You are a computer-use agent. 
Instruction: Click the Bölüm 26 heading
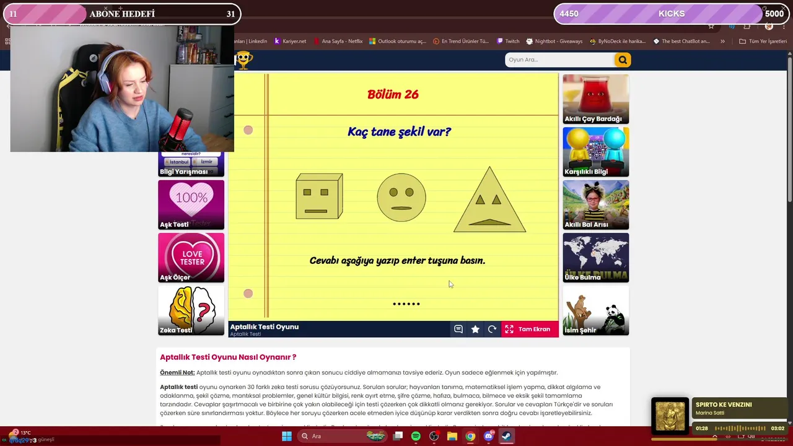click(x=393, y=94)
